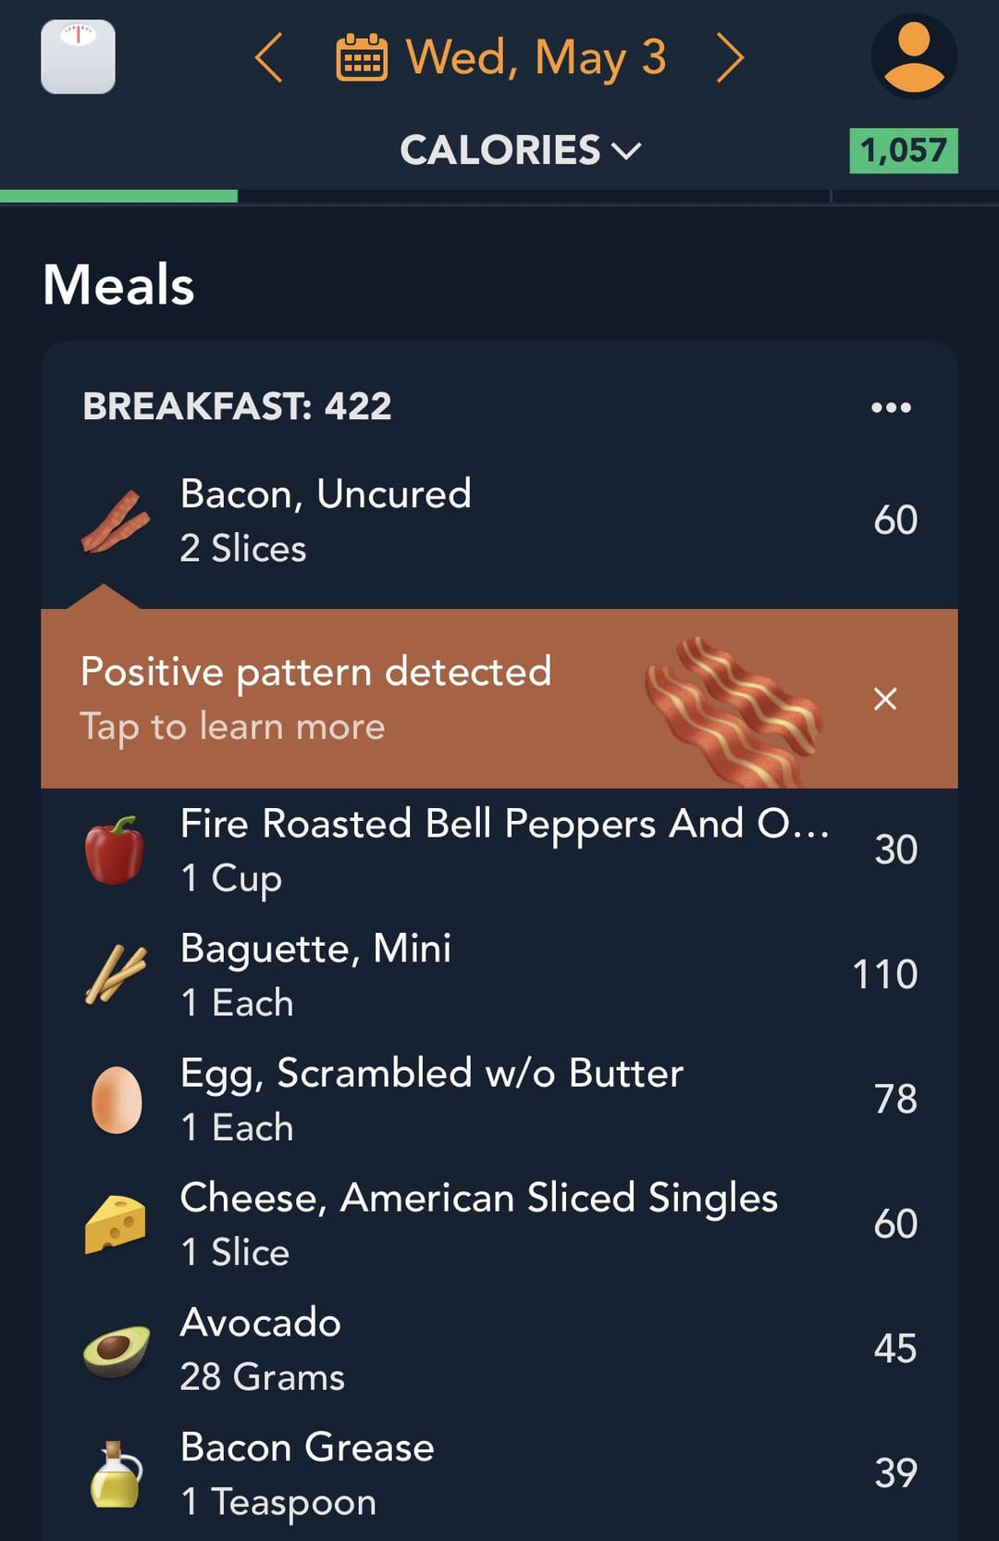The height and width of the screenshot is (1541, 999).
Task: Tap the cheese wedge icon
Action: 116,1224
